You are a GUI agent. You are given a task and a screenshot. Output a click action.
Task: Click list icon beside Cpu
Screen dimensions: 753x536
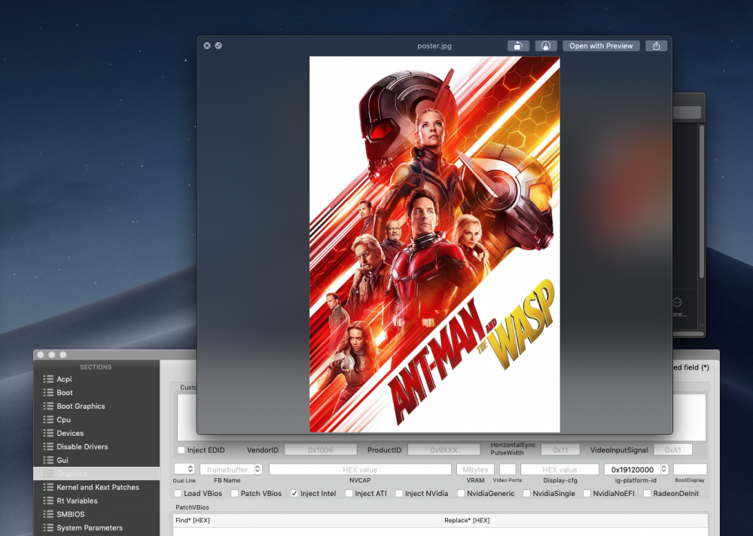[48, 419]
